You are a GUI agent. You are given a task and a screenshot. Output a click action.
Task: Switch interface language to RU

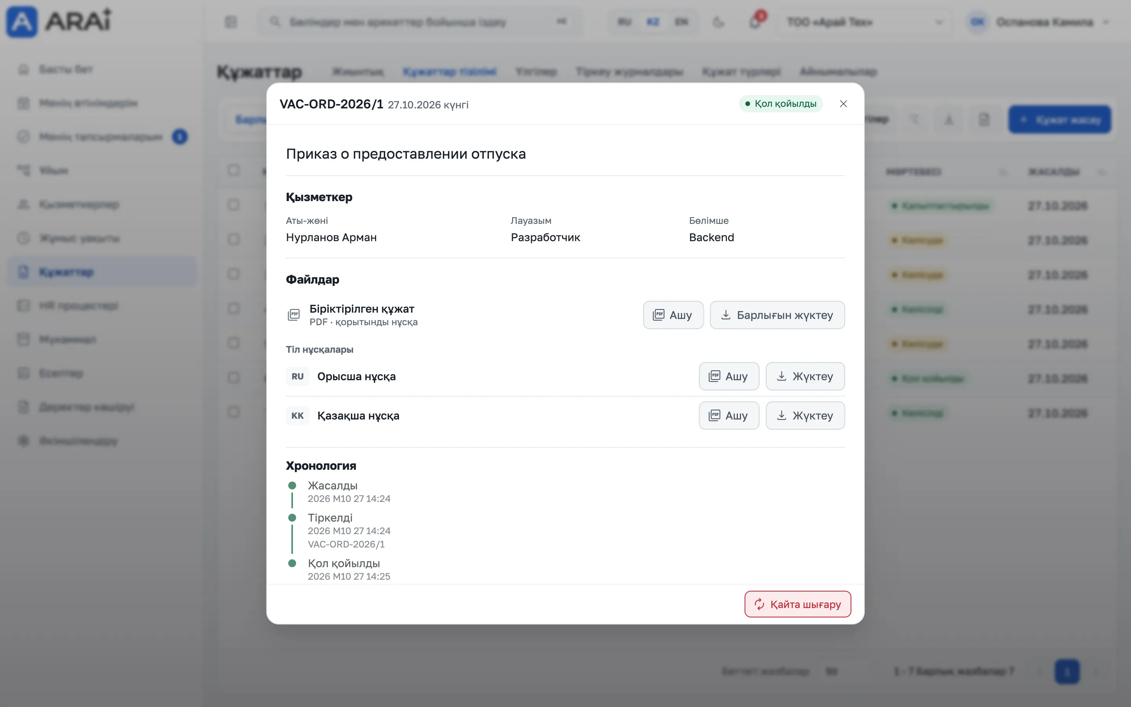624,22
